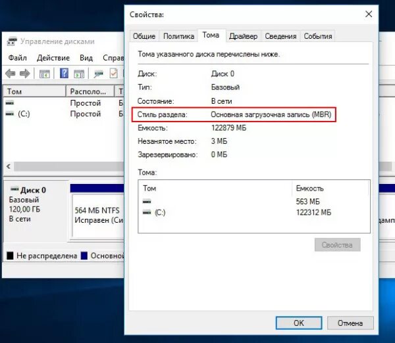Click the show/hide action pane toolbar icon
Image resolution: width=395 pixels, height=343 pixels.
click(79, 74)
